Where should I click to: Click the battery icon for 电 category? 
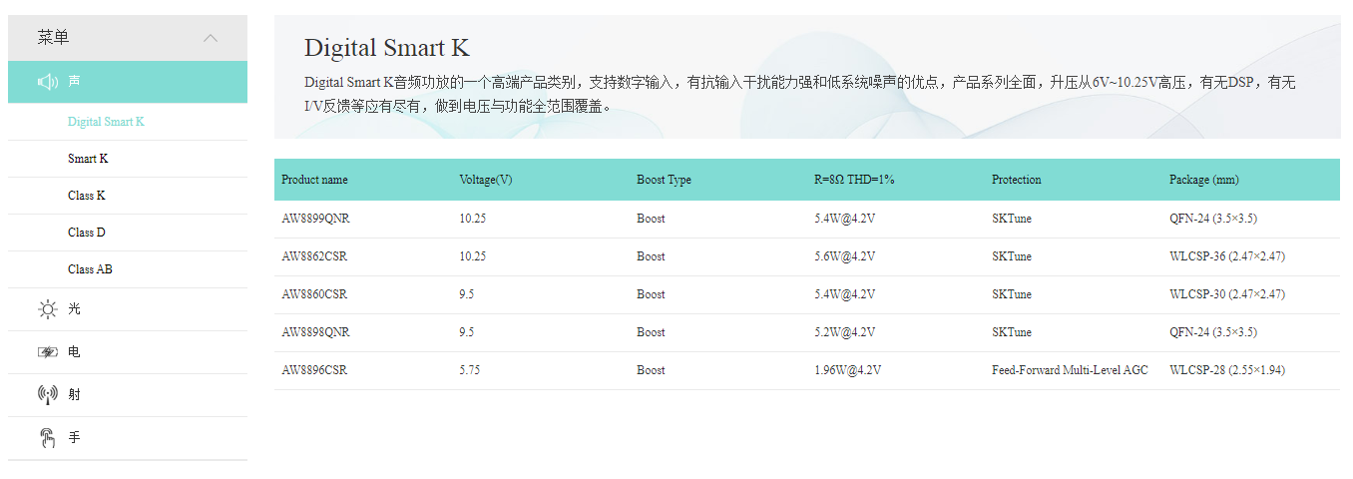tap(47, 352)
